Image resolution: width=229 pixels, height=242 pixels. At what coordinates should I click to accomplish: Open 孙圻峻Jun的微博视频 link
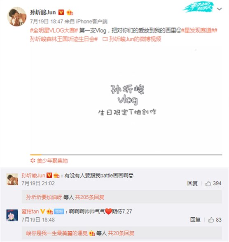135,39
